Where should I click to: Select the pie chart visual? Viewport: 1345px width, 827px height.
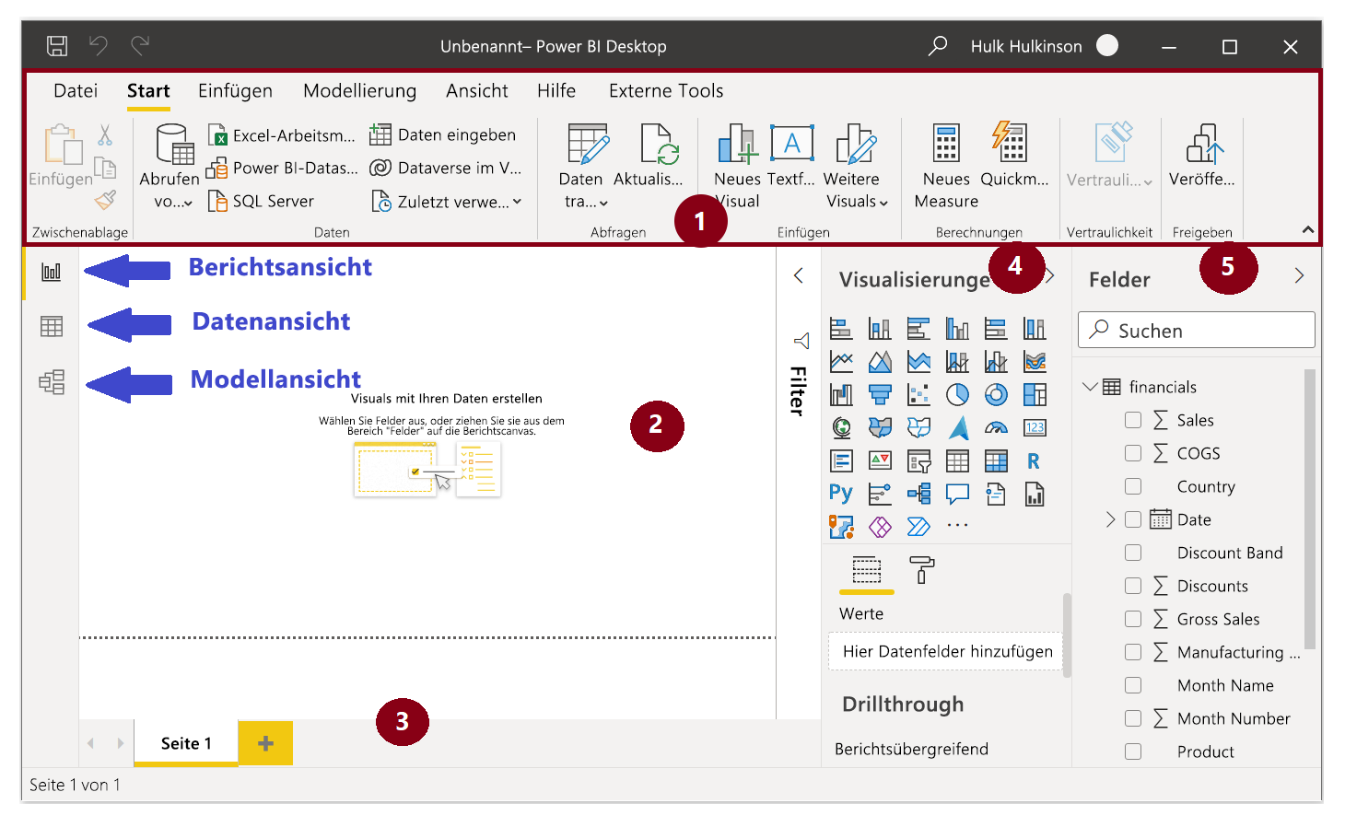pyautogui.click(x=957, y=394)
